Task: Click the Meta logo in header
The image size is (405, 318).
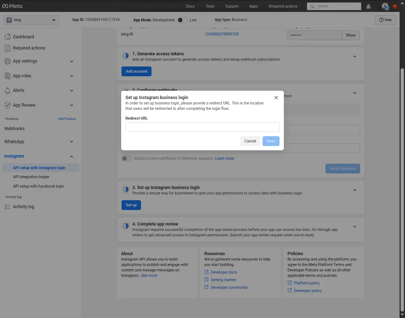Action: pos(12,6)
